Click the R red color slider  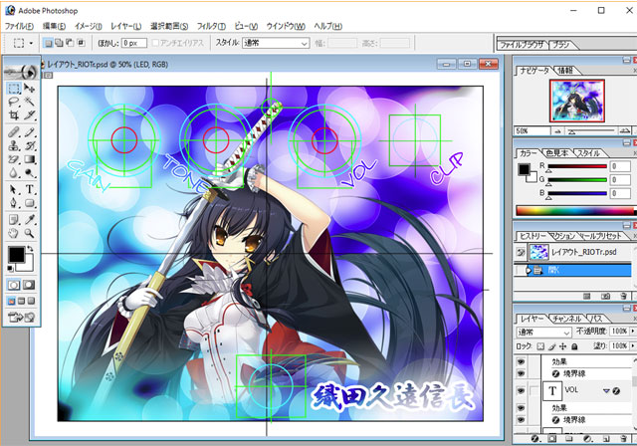click(577, 166)
